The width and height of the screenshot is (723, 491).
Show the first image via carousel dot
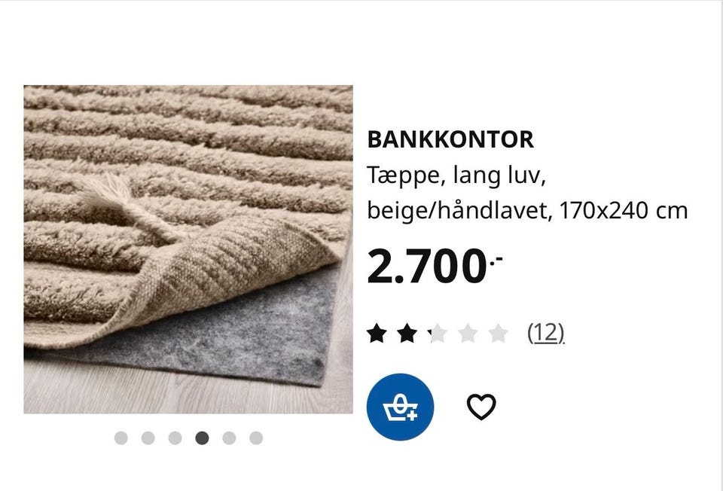(120, 438)
